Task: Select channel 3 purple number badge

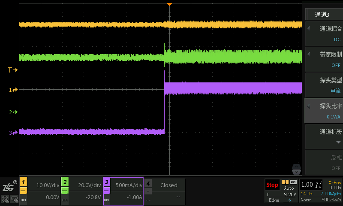Action: [106, 182]
